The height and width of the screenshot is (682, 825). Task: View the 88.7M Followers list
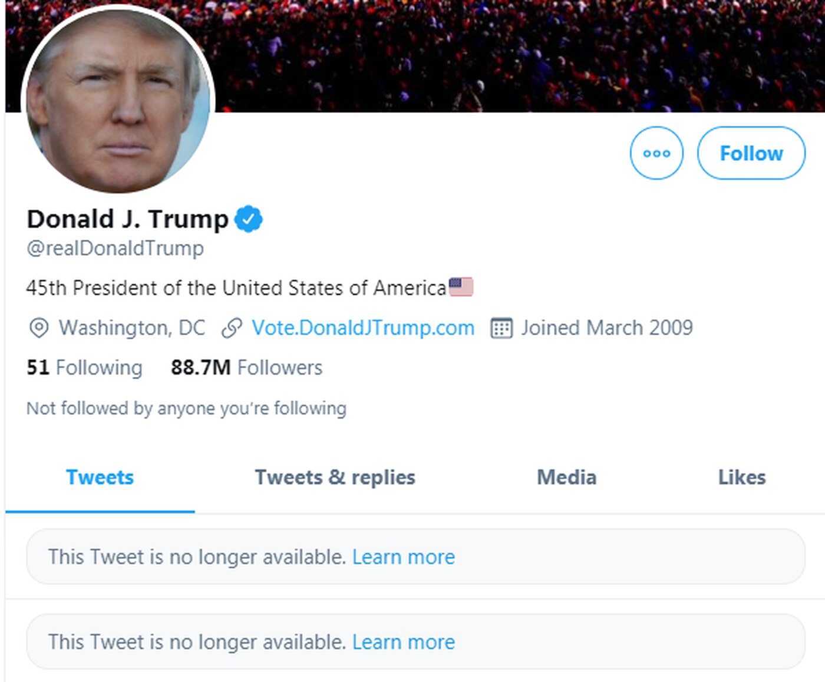point(246,368)
